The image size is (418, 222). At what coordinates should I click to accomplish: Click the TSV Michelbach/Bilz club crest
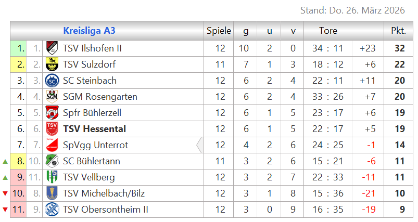pos(52,193)
